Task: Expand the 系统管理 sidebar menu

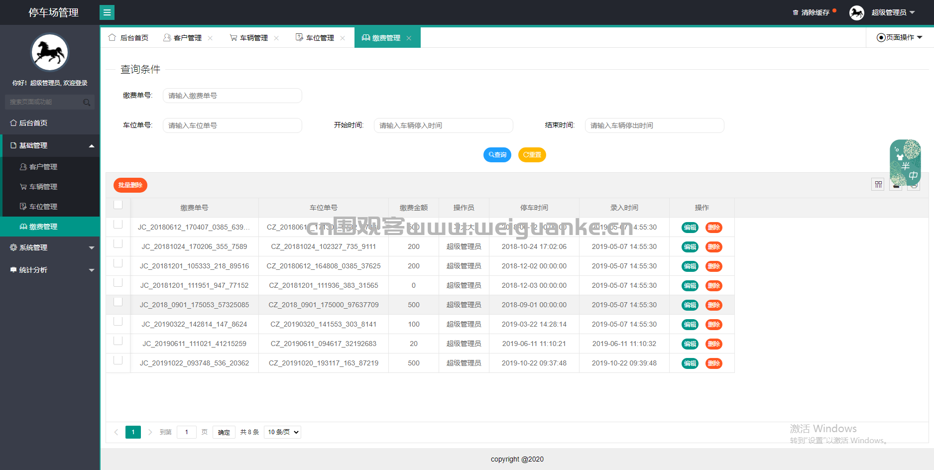Action: click(x=50, y=247)
